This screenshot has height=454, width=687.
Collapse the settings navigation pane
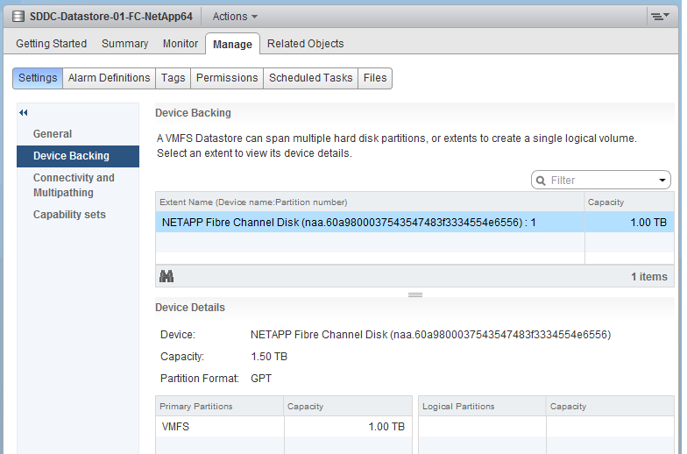pyautogui.click(x=23, y=112)
